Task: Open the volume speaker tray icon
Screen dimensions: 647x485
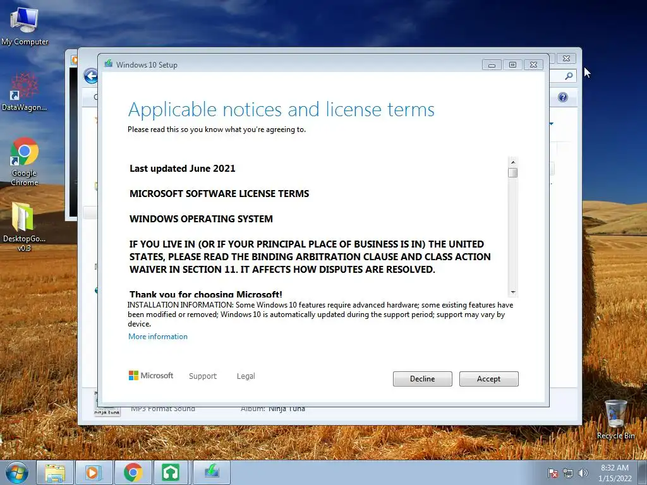Action: tap(583, 473)
